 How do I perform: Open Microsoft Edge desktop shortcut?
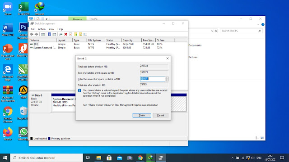8,73
